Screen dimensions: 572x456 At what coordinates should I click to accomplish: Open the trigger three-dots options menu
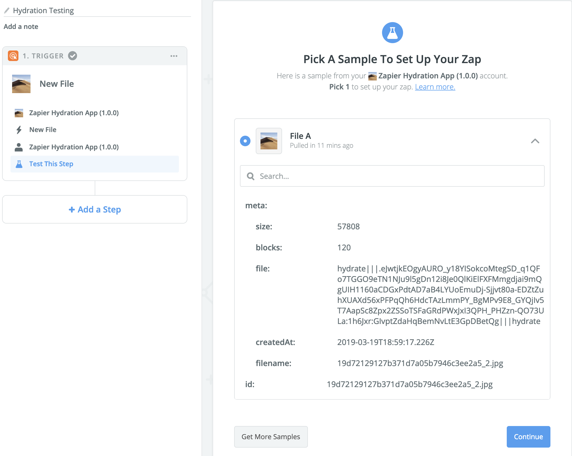click(174, 56)
